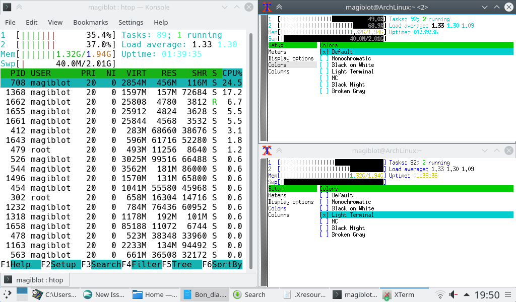Click the muted volume tray icon

click(x=454, y=294)
